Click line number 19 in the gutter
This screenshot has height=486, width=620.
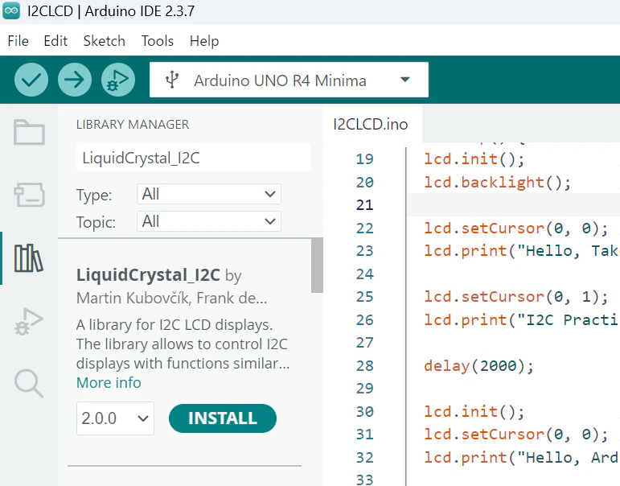coord(364,159)
